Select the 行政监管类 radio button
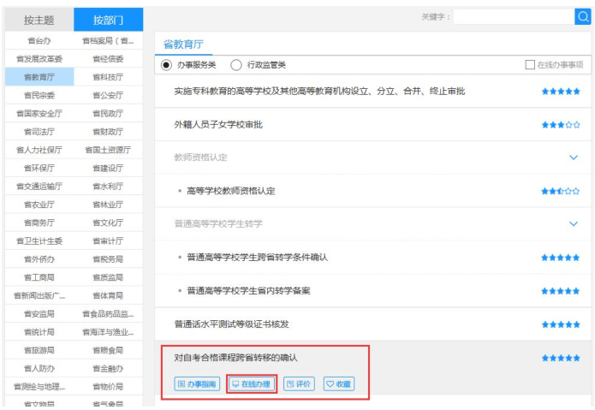Viewport: 595px width, 410px height. [x=236, y=65]
